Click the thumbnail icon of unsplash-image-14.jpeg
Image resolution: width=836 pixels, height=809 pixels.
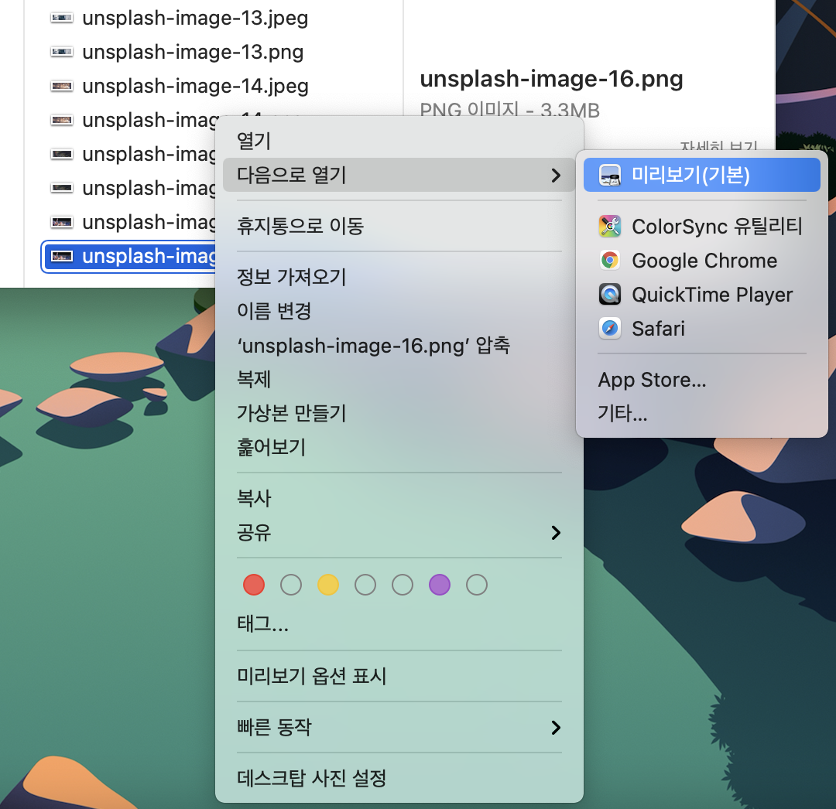point(61,86)
